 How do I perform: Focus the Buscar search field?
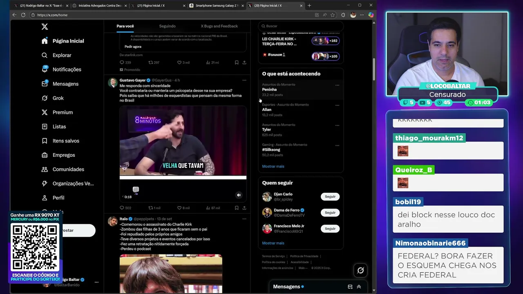(x=300, y=26)
